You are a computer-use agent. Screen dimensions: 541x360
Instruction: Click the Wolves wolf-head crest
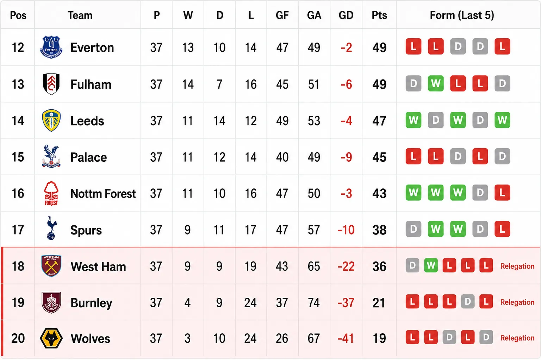(x=51, y=338)
